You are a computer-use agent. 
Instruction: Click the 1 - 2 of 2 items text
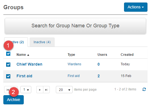(x=125, y=89)
